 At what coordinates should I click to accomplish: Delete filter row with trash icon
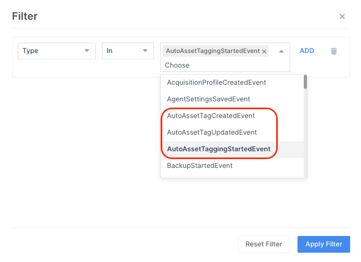334,51
